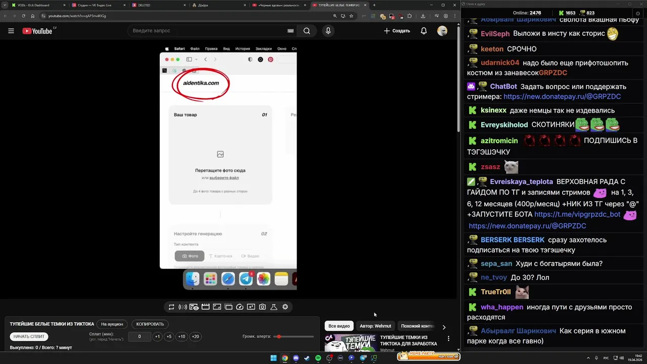The width and height of the screenshot is (647, 364).
Task: Bookmark this page with the star
Action: (351, 16)
